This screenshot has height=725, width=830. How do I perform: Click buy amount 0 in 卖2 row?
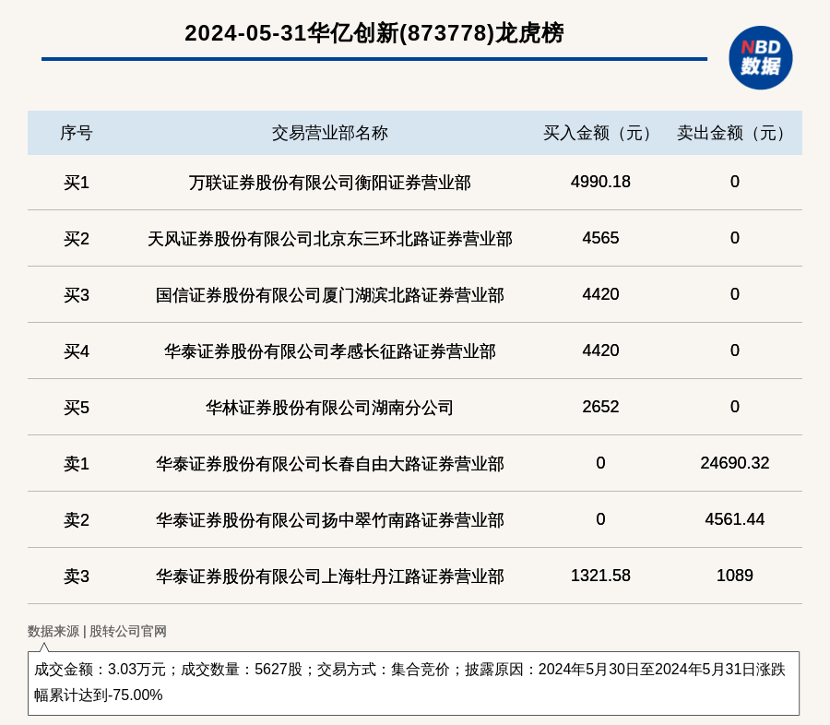[x=600, y=519]
